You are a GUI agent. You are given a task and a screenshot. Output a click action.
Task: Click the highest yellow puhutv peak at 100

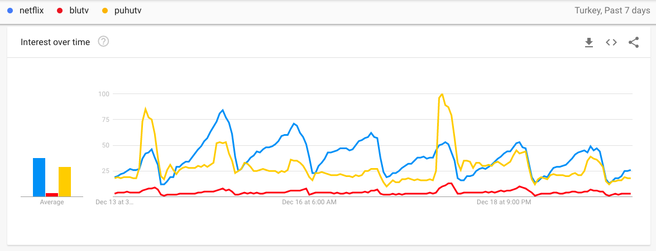click(442, 95)
